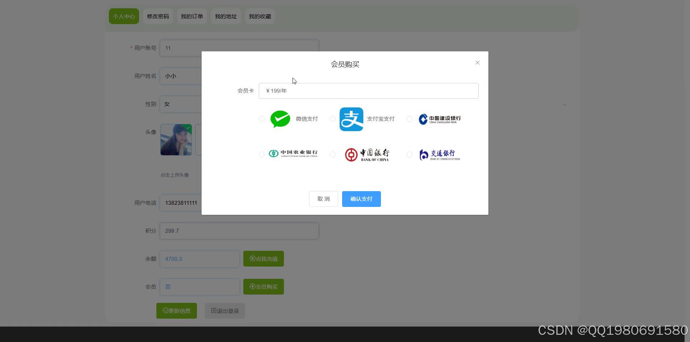Click the 确认支付 confirm payment button

pos(361,199)
